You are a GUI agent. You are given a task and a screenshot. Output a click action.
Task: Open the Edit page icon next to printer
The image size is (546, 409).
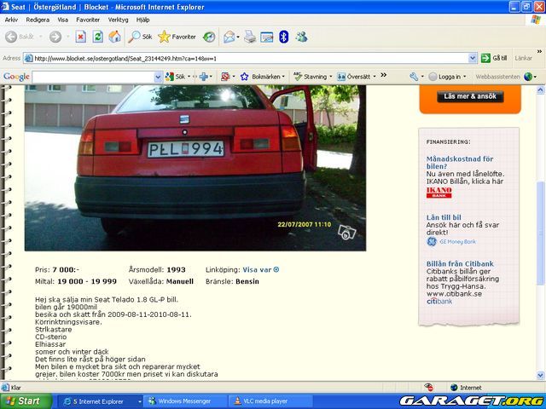[x=267, y=37]
